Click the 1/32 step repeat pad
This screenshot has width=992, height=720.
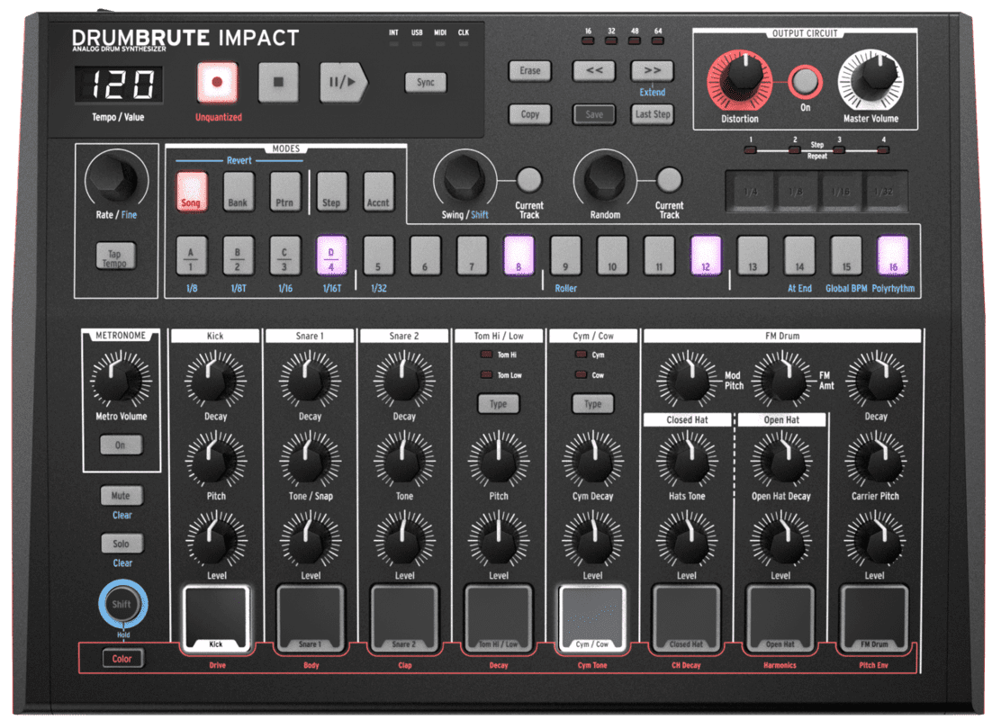click(884, 191)
